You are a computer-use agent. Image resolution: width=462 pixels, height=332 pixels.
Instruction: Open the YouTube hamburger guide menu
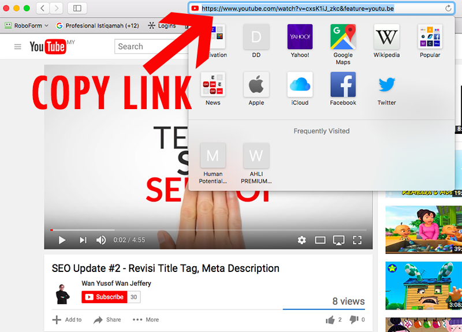pos(18,47)
